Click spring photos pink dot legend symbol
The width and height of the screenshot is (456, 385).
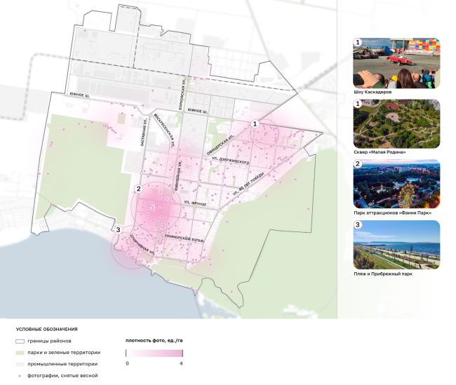point(20,376)
